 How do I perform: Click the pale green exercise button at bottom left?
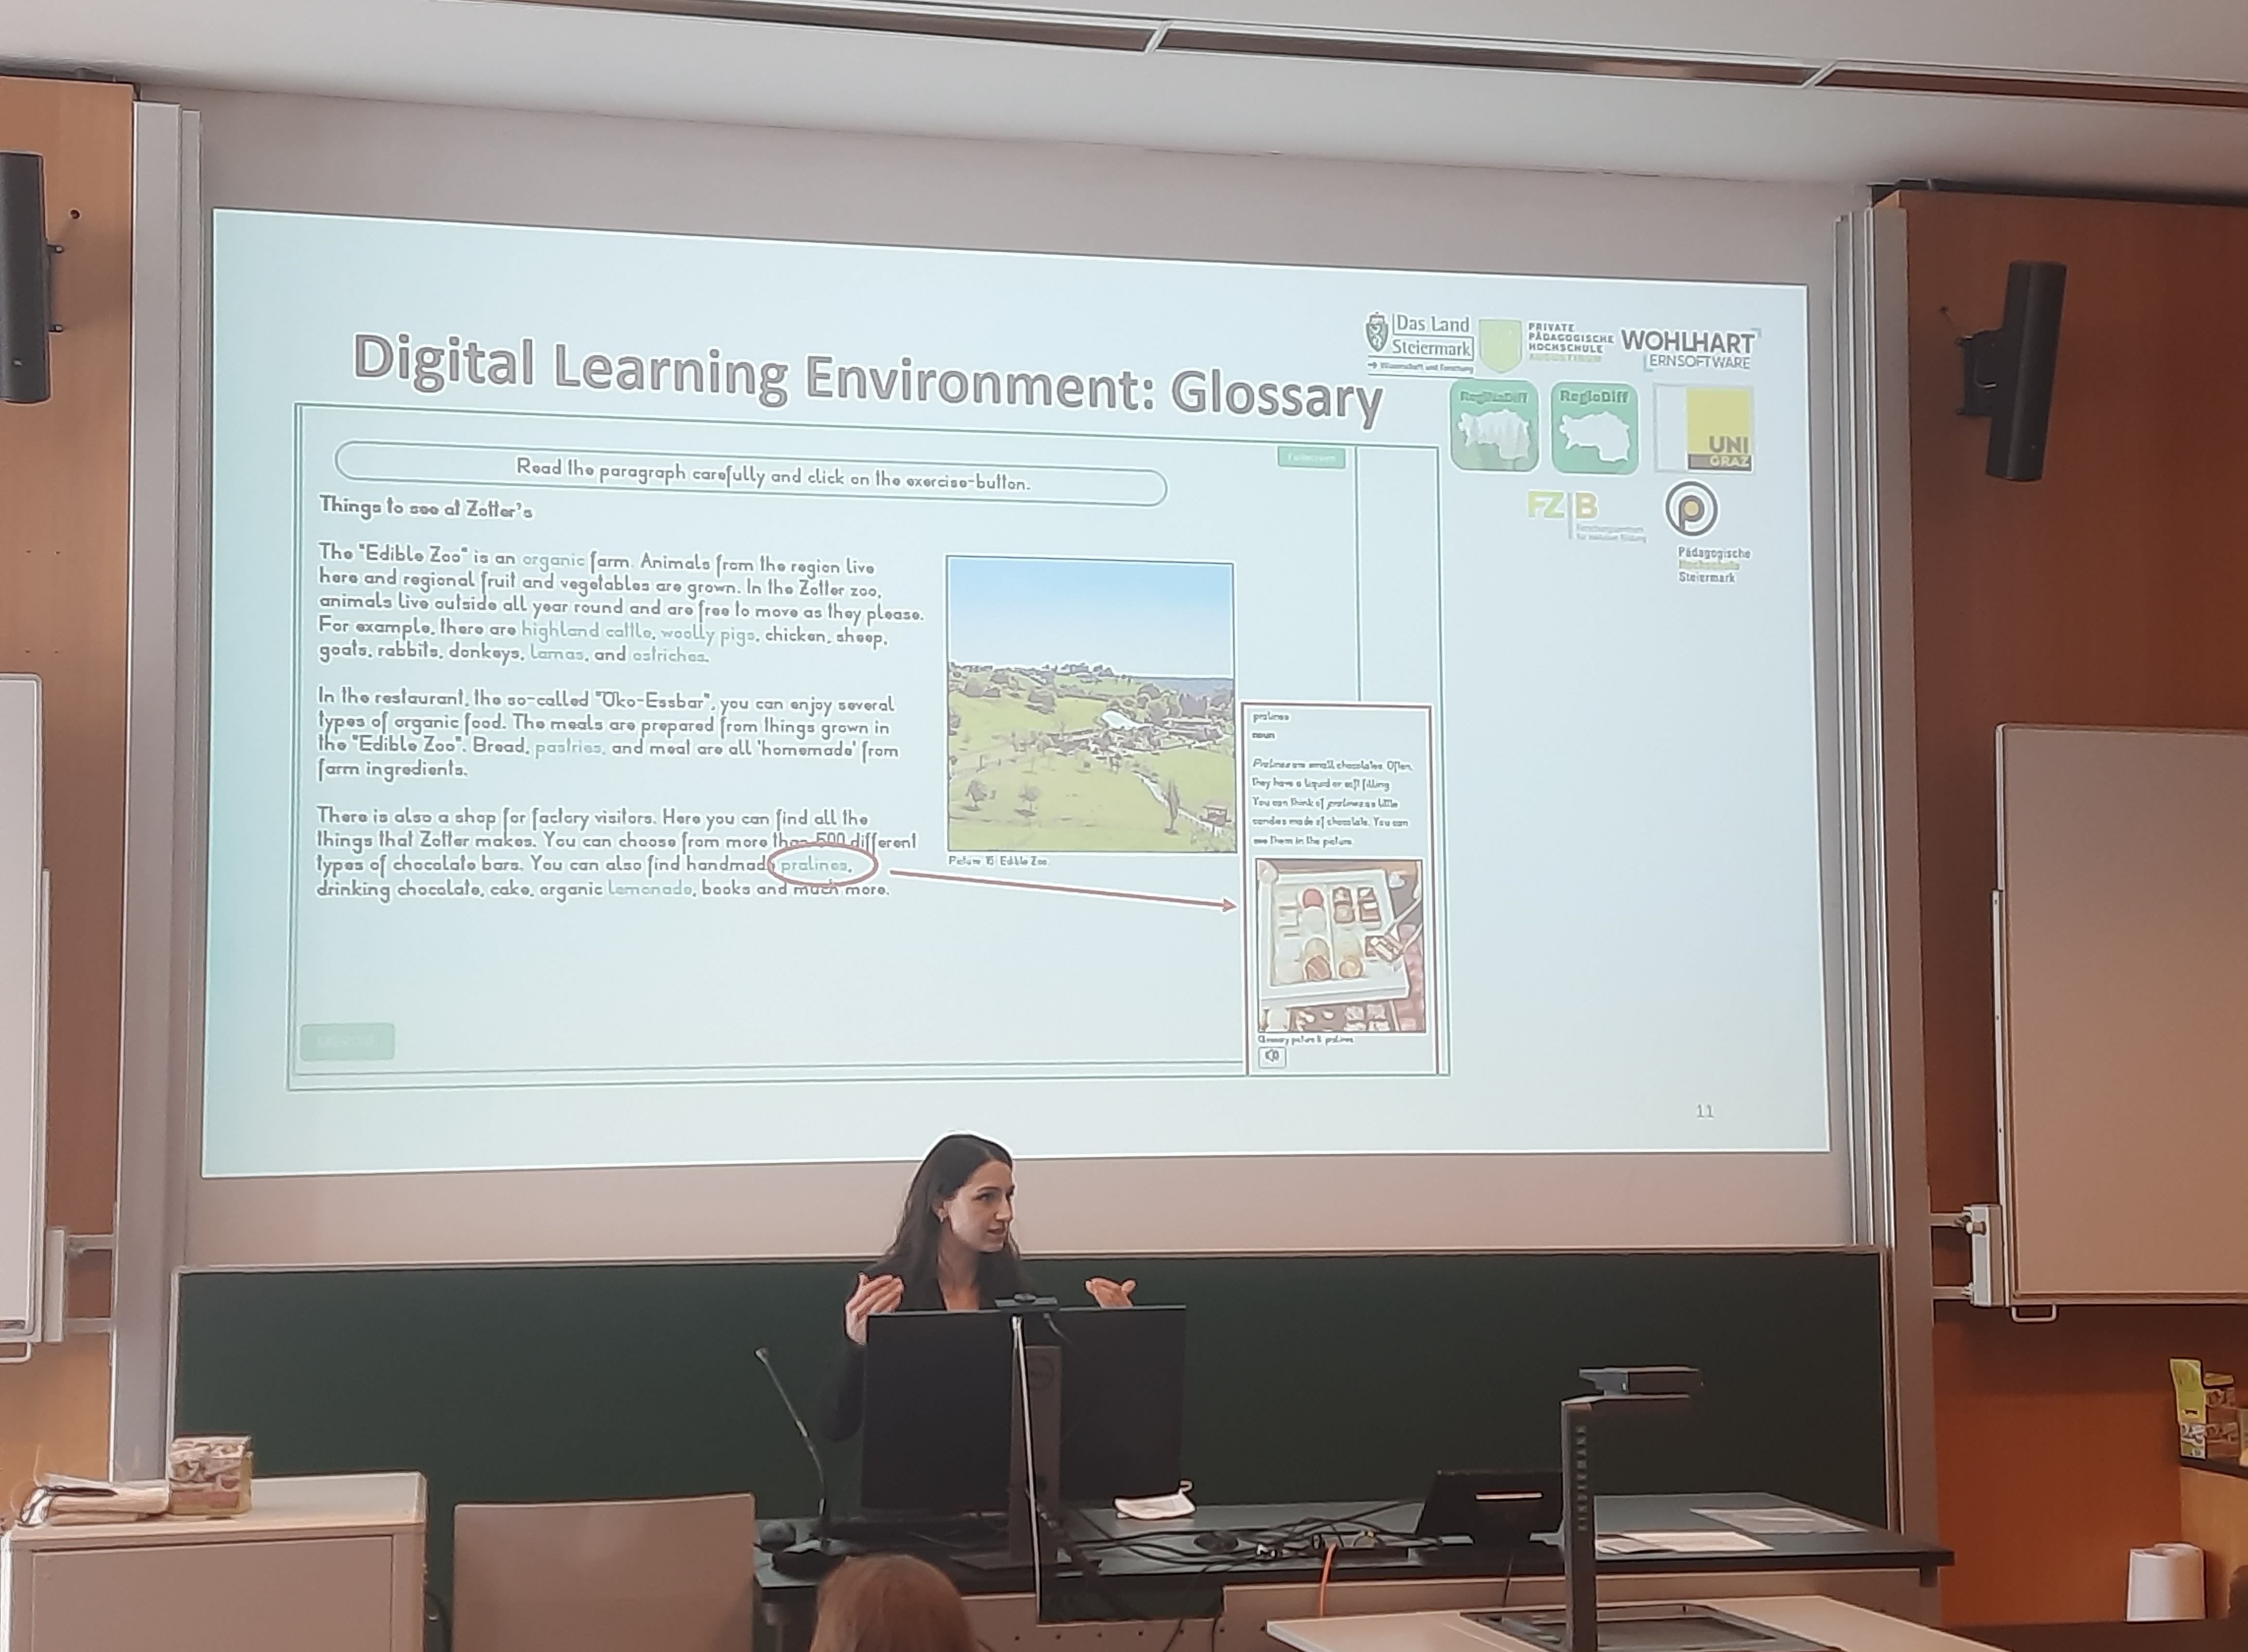coord(347,1041)
